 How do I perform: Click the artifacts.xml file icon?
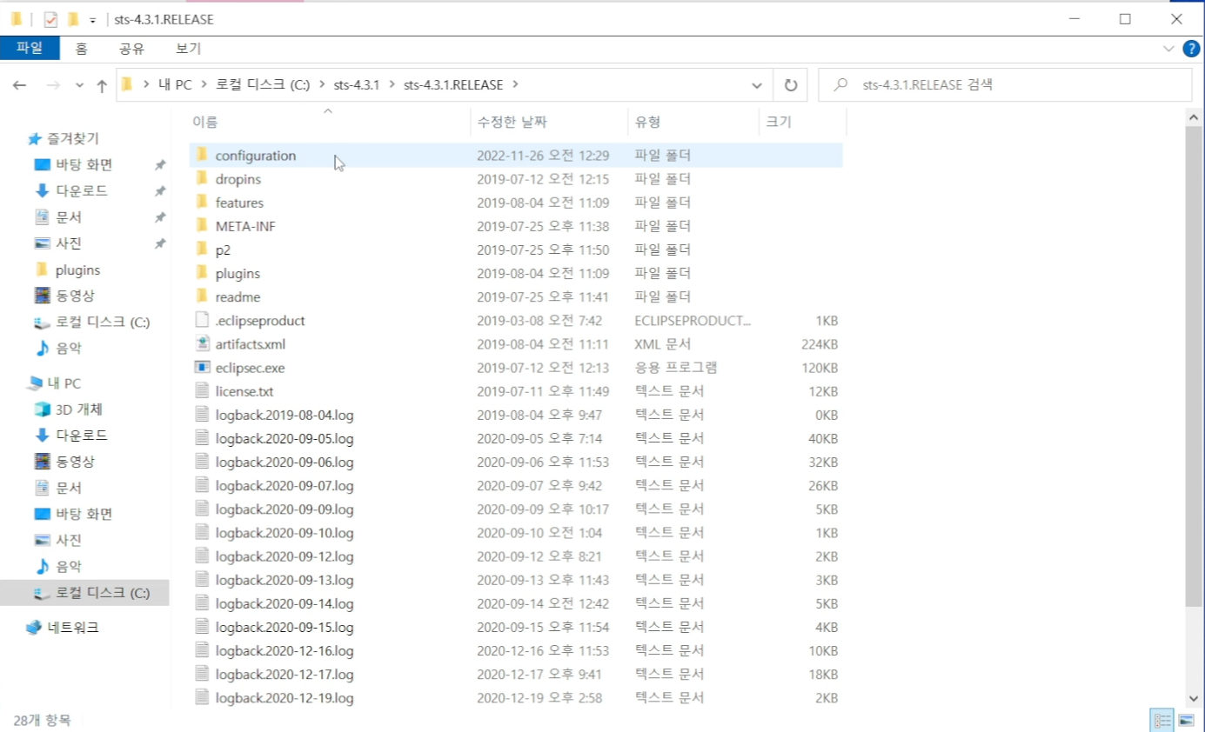[202, 343]
